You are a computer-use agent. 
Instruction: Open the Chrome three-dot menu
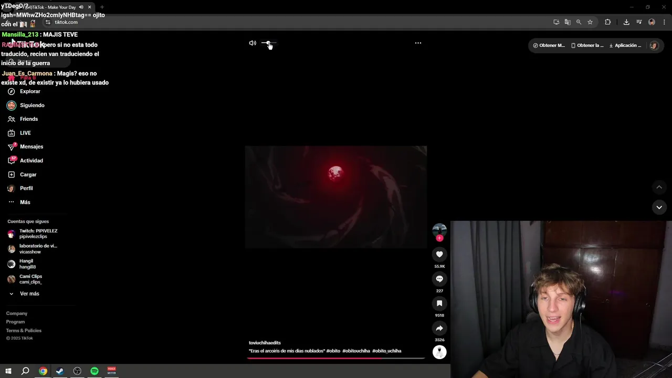665,22
